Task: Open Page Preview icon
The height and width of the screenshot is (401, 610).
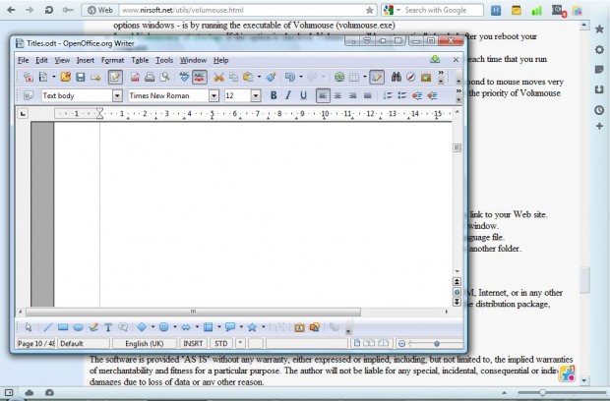Action: [164, 77]
